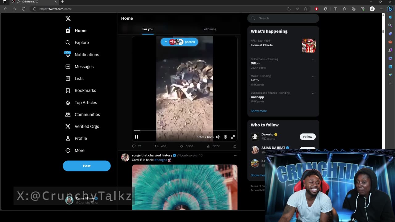Open Notifications with the 20+ badge
The height and width of the screenshot is (222, 395).
click(x=82, y=55)
